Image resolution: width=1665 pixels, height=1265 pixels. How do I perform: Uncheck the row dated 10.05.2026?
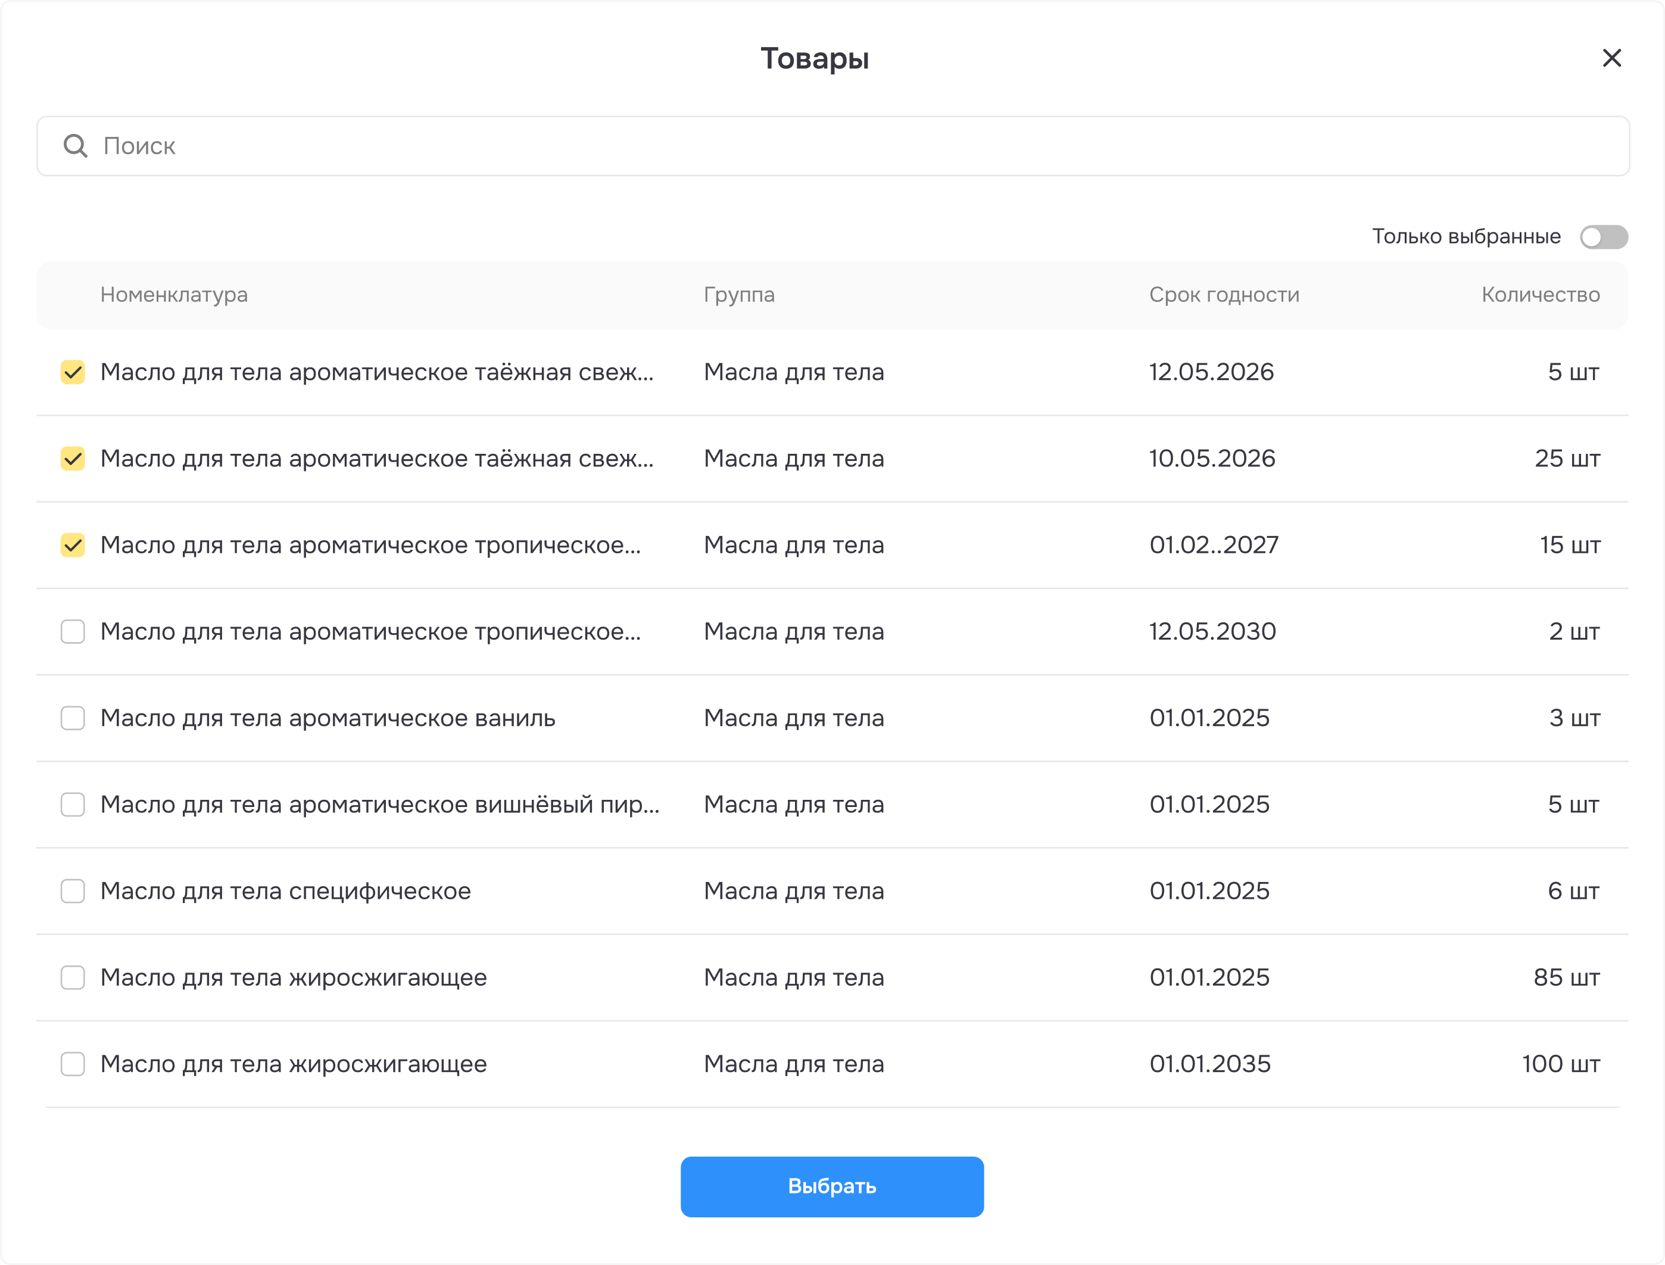coord(73,459)
